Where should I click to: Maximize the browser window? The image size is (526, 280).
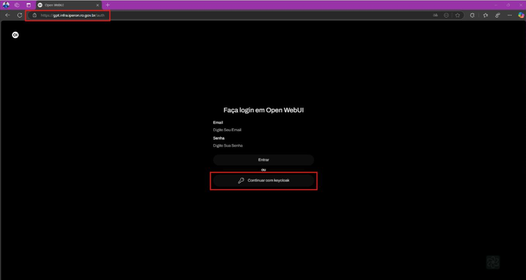point(508,5)
